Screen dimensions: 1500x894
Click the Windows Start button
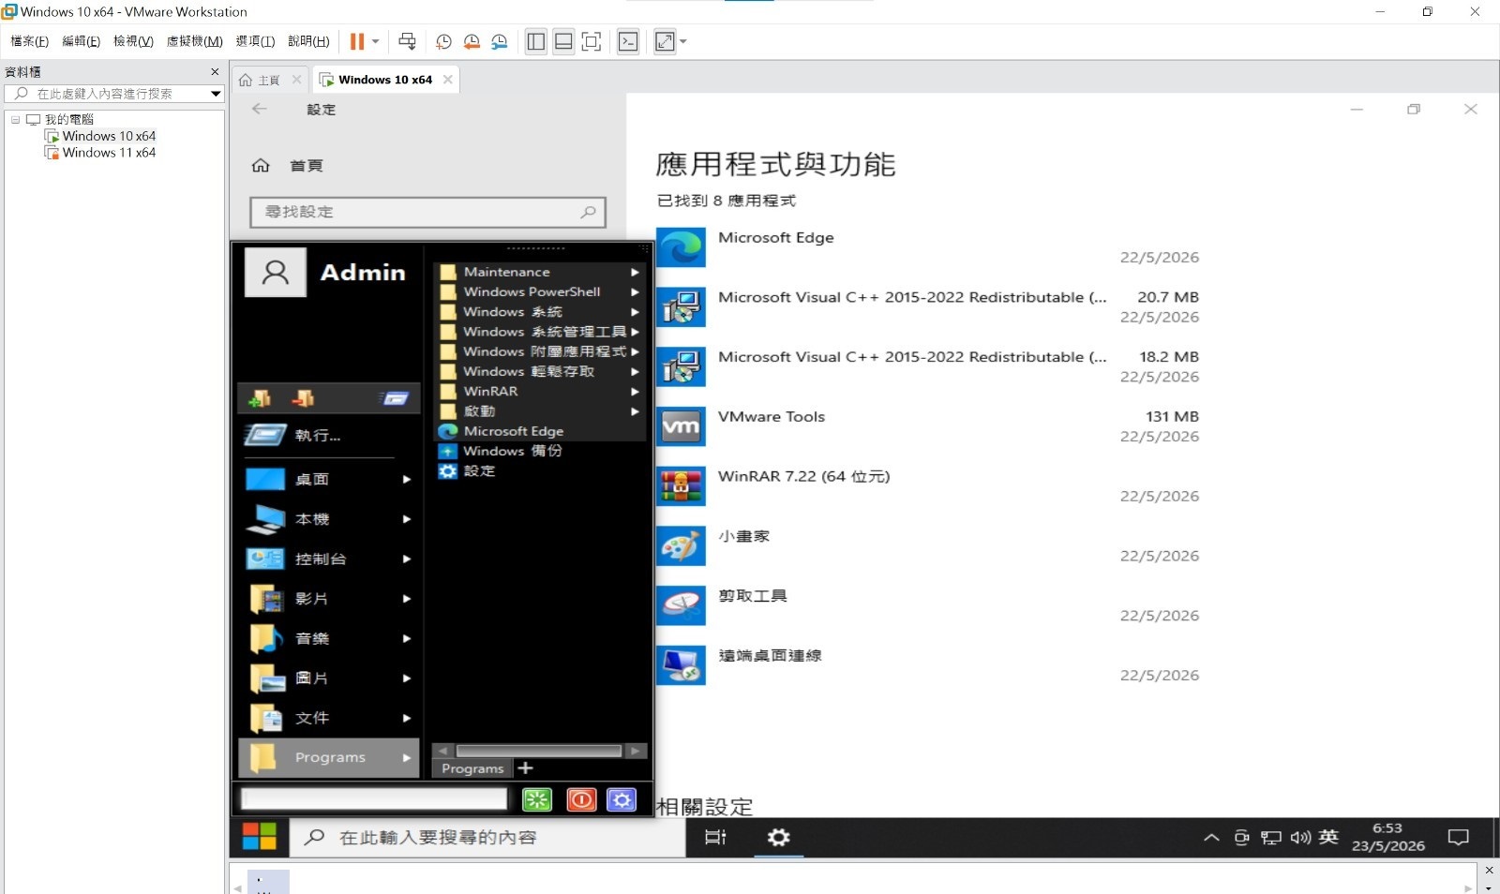(x=260, y=837)
